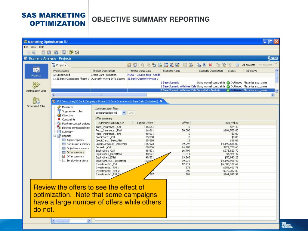Image resolution: width=308 pixels, height=231 pixels.
Task: Open the View menu
Action: click(34, 47)
